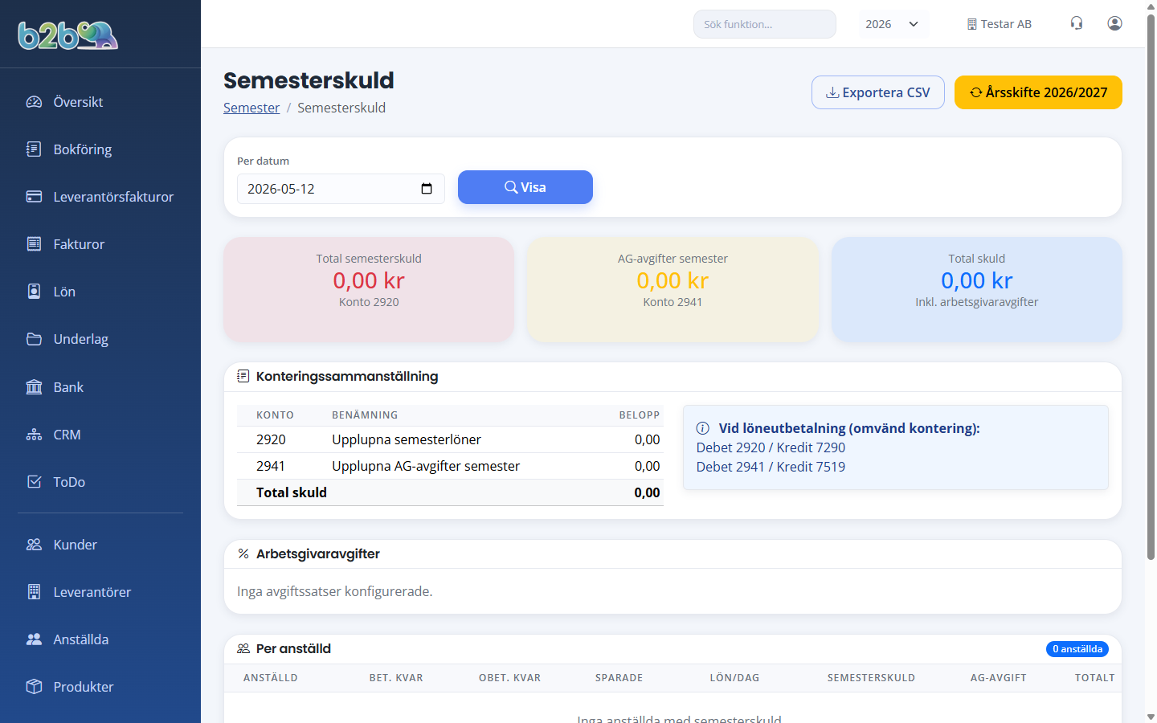Follow the Semester breadcrumb link
Screen dimensions: 1157x723
pyautogui.click(x=251, y=108)
